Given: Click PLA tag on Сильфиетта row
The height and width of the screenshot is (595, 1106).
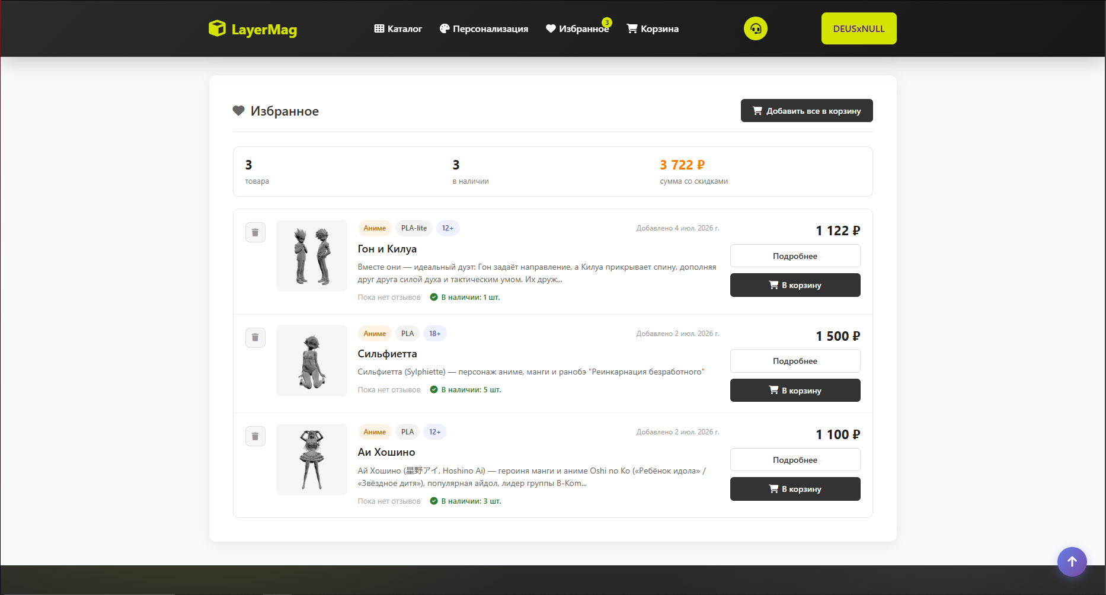Looking at the screenshot, I should point(408,334).
